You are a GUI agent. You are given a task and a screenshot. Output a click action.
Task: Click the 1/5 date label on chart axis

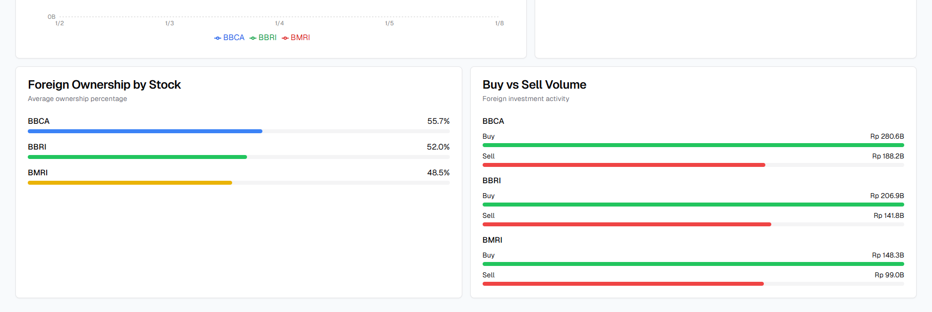[x=389, y=23]
